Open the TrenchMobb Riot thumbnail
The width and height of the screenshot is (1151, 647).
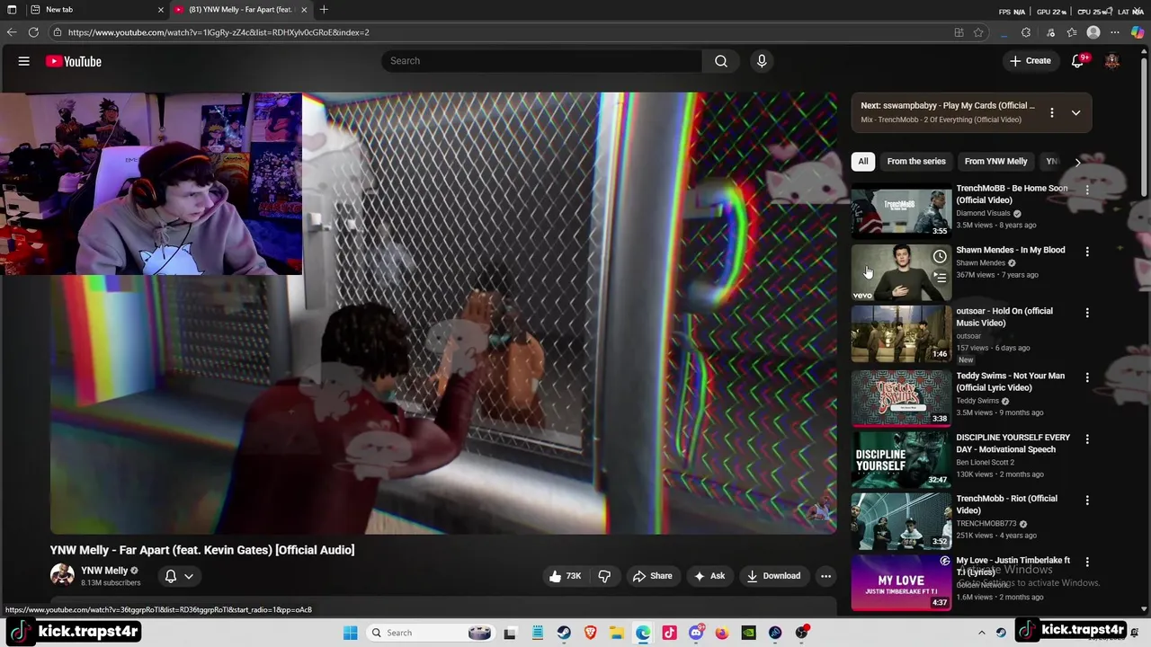[x=901, y=521]
